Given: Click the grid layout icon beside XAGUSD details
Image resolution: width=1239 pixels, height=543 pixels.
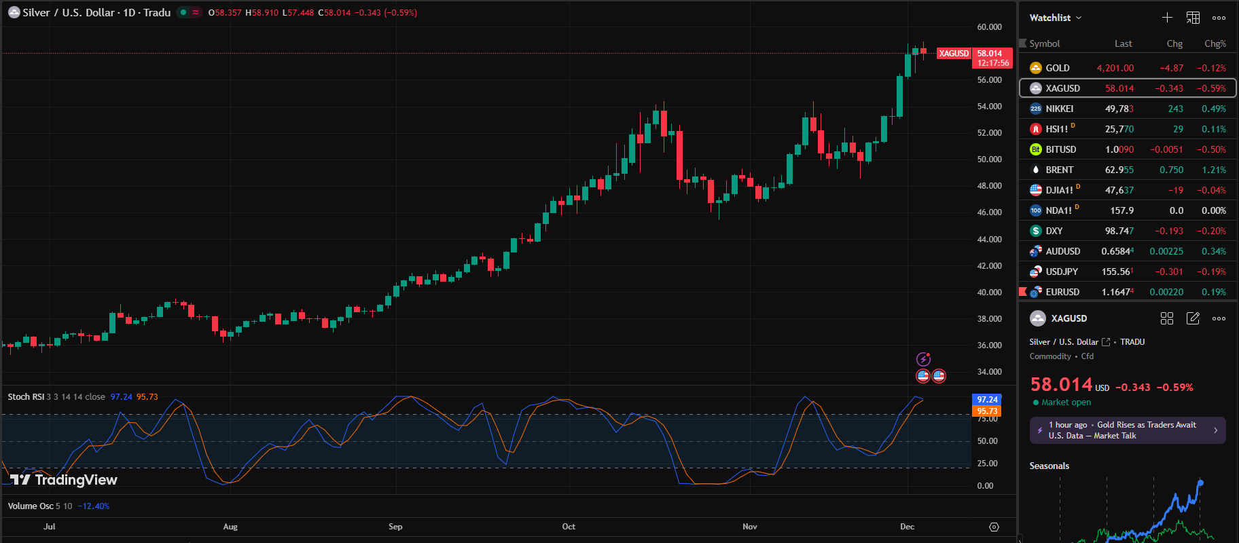Looking at the screenshot, I should point(1167,318).
